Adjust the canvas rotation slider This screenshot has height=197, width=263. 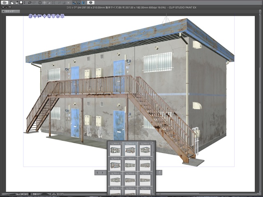[45, 194]
